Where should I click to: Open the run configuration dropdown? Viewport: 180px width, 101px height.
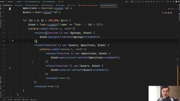[136, 2]
